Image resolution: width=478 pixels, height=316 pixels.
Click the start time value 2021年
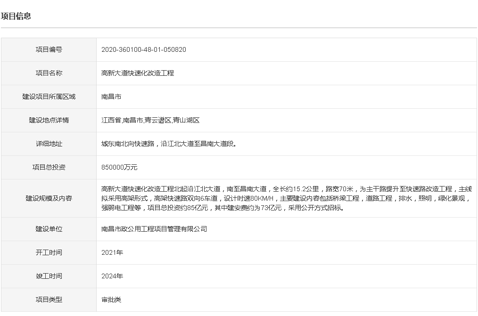(x=112, y=253)
